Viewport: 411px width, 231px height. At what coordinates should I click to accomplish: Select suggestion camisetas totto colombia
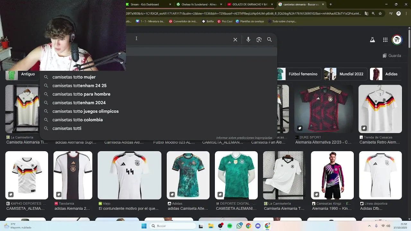click(x=158, y=120)
